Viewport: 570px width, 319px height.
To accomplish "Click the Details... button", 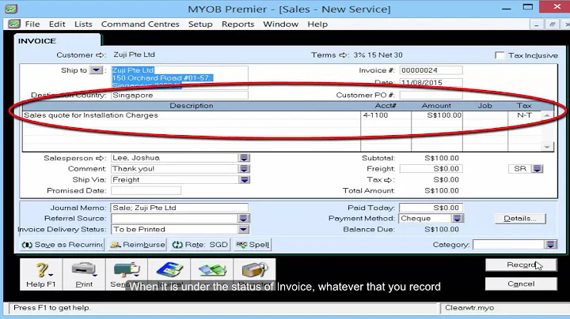I will [520, 219].
